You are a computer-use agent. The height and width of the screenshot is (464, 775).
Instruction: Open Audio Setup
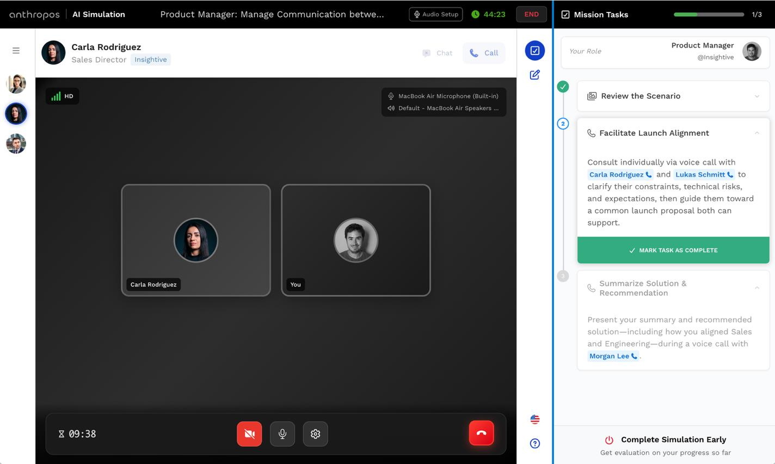(436, 14)
